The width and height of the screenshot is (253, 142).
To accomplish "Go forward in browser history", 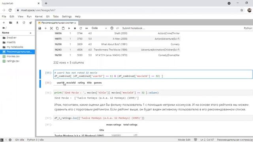I will [4, 10].
